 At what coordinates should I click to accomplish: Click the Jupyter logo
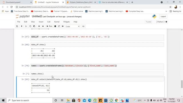click(23, 17)
